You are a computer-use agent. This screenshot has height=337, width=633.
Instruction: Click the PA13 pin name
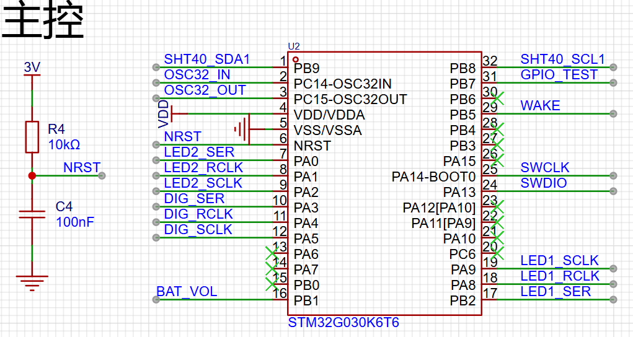click(459, 192)
